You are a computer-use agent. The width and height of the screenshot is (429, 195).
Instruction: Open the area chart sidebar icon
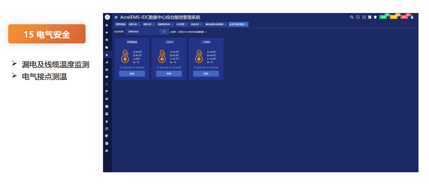(x=107, y=69)
